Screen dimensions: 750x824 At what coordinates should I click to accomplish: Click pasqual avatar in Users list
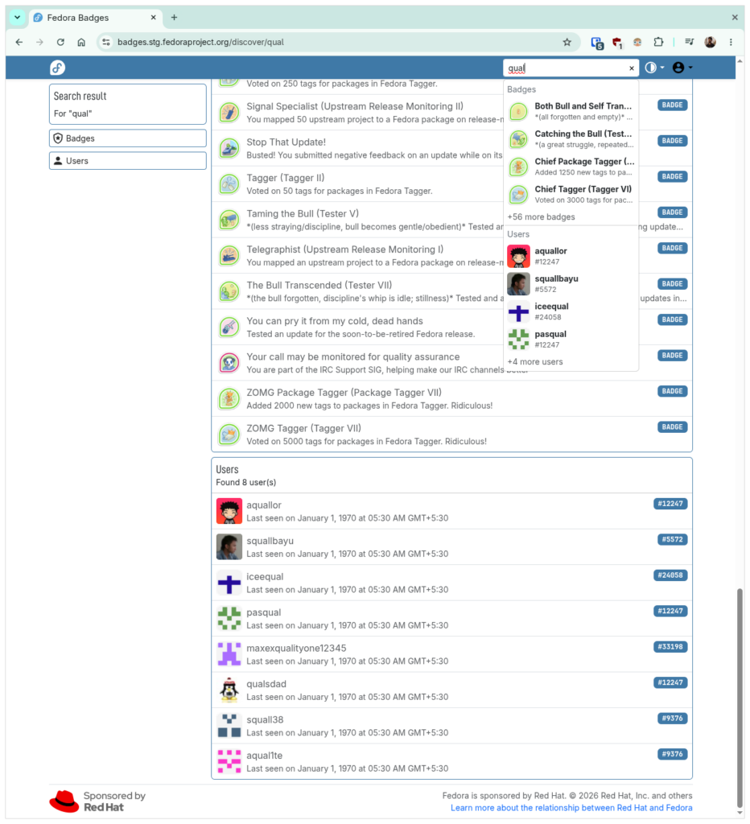point(229,619)
